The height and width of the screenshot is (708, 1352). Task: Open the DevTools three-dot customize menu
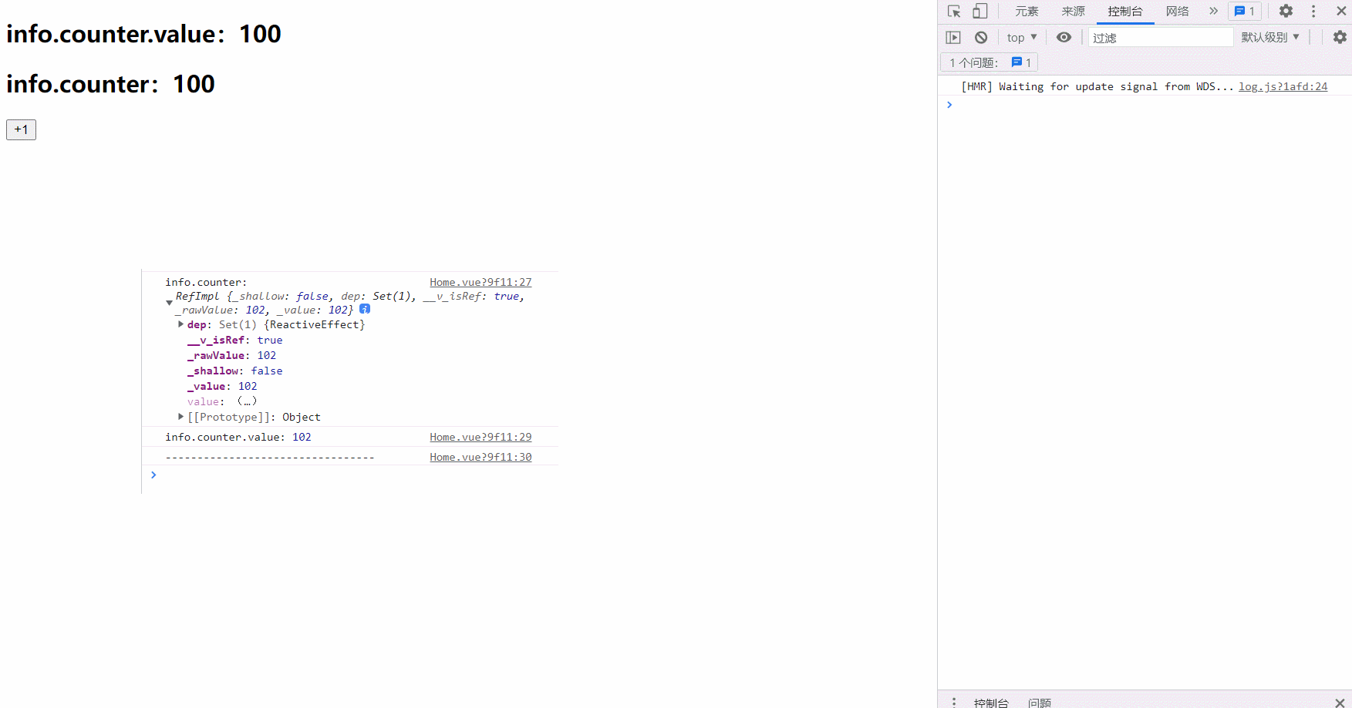pos(1313,12)
